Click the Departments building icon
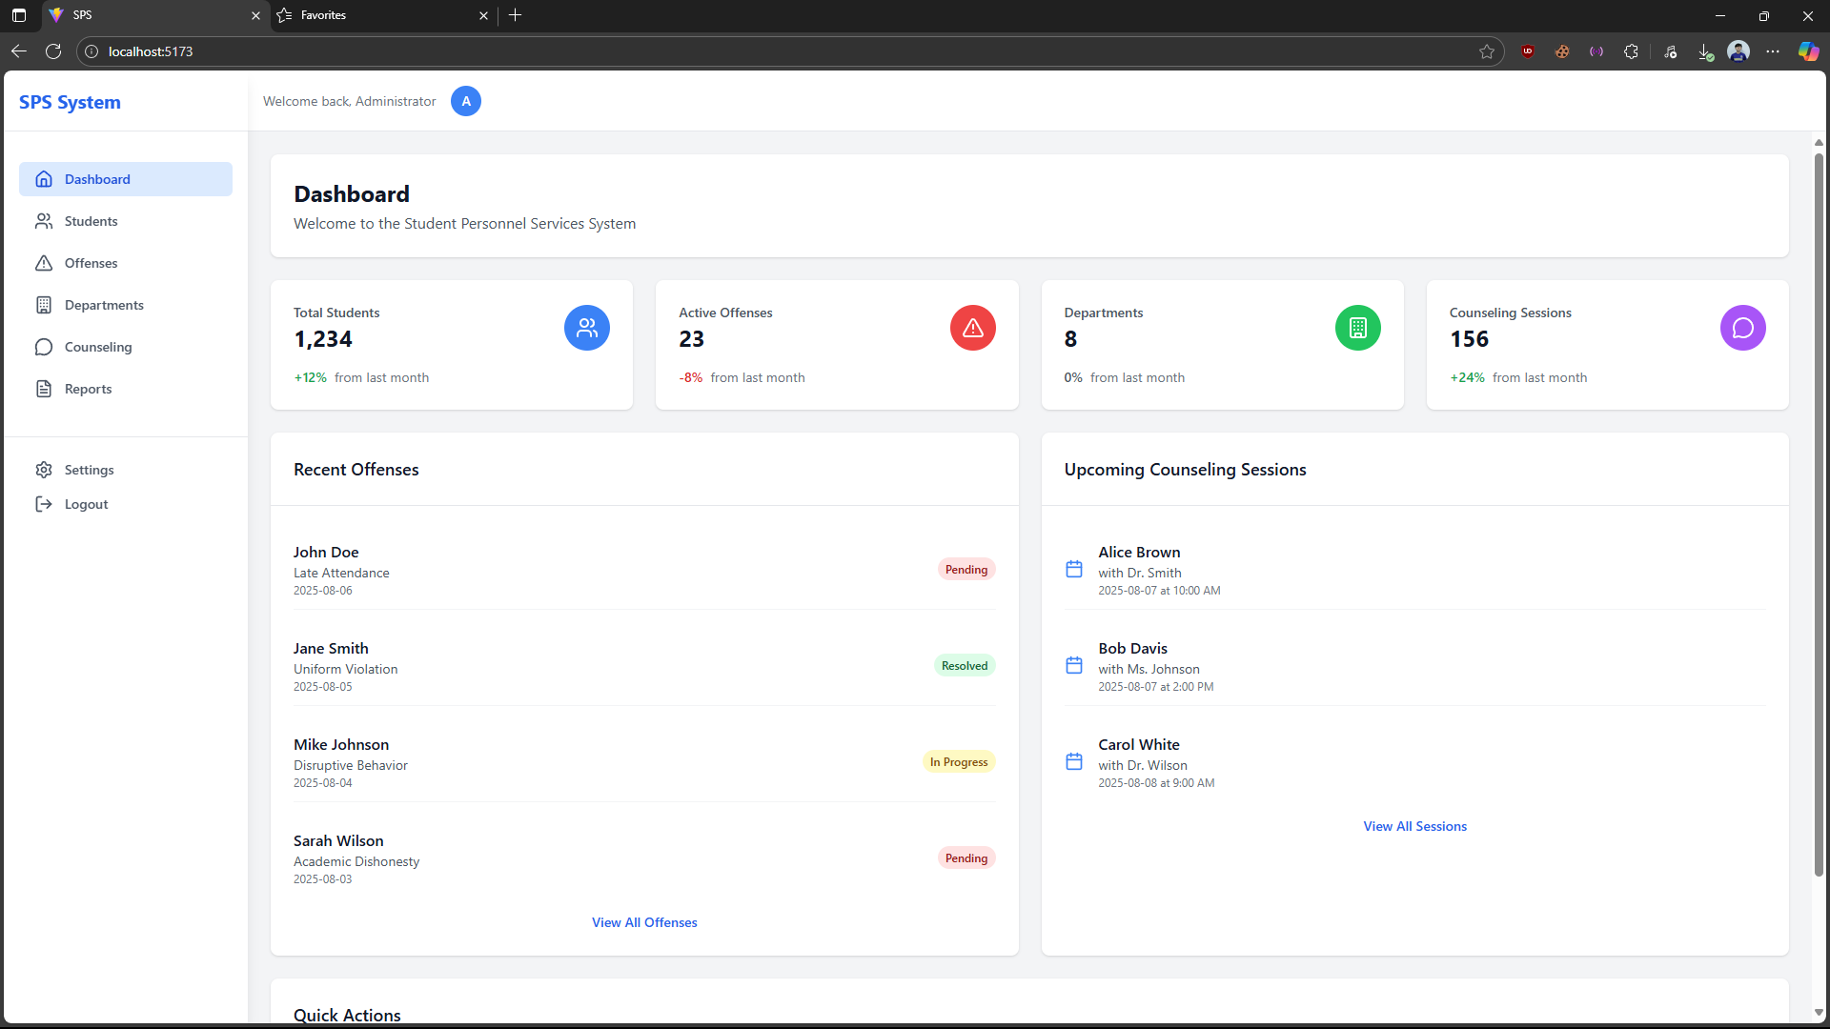 tap(44, 305)
